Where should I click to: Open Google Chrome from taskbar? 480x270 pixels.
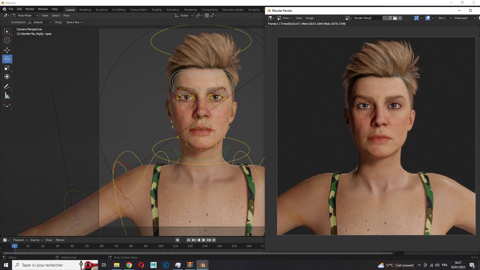tap(129, 265)
